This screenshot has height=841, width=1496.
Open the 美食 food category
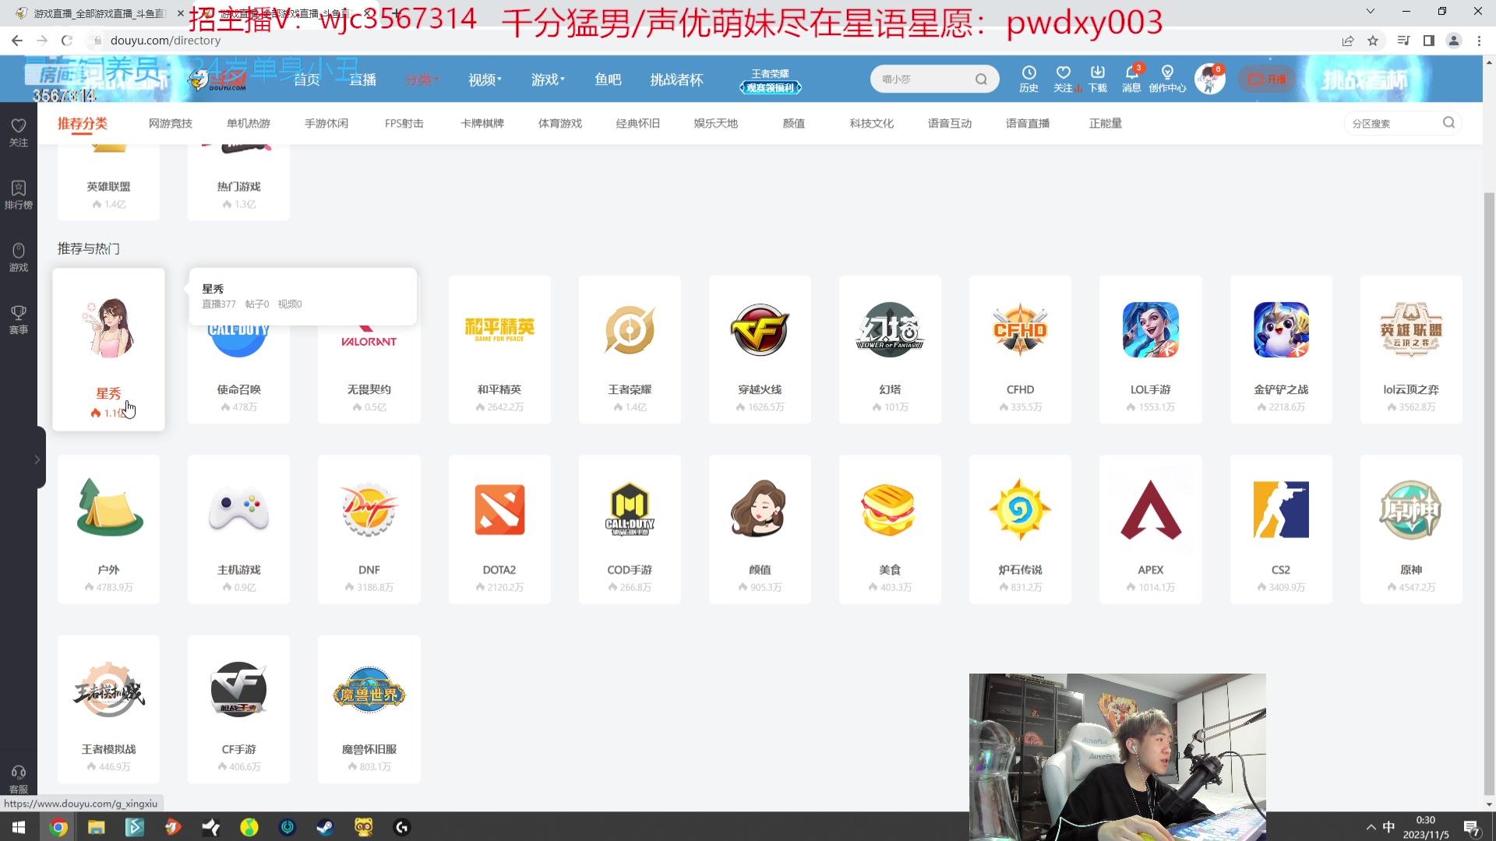(890, 530)
